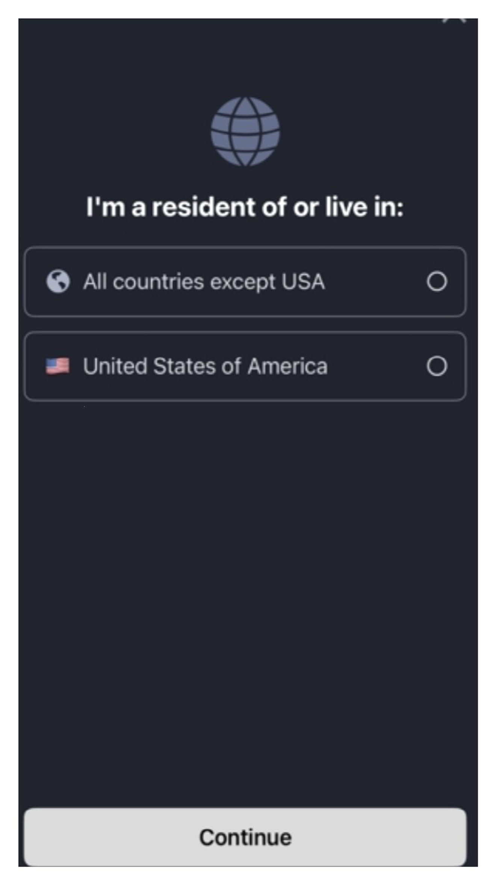Viewport: 496px width, 885px height.
Task: Click the 'I'm a resident of or live in:' heading
Action: pyautogui.click(x=245, y=207)
